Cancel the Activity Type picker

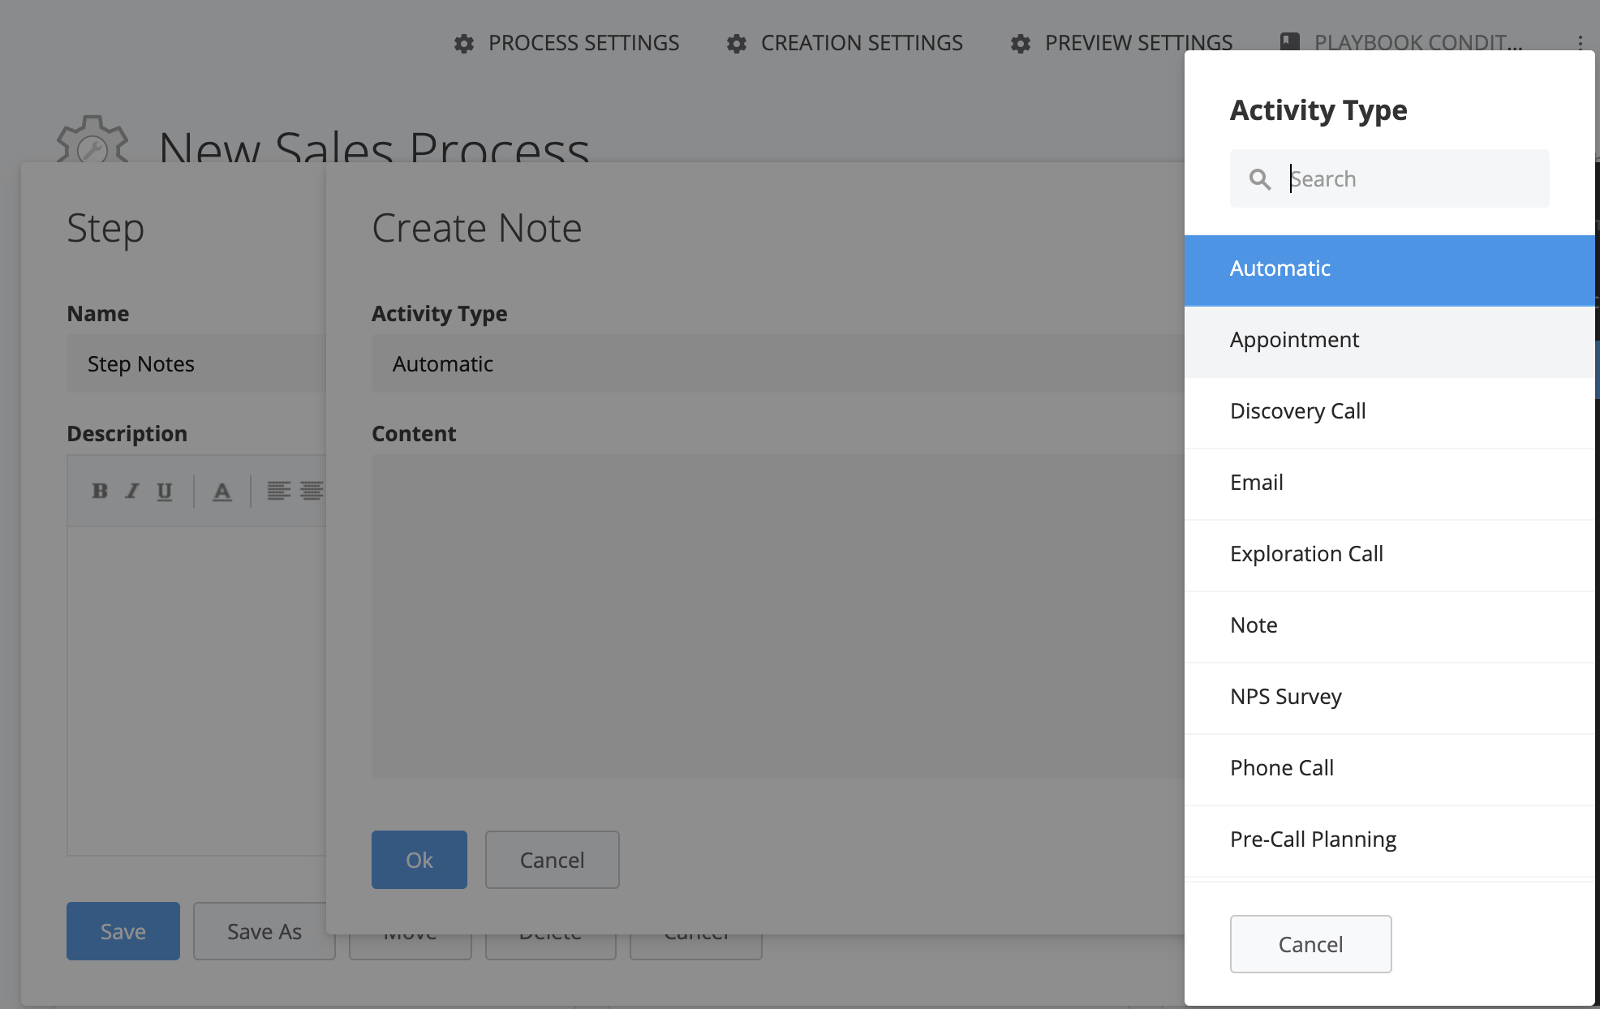pyautogui.click(x=1310, y=944)
